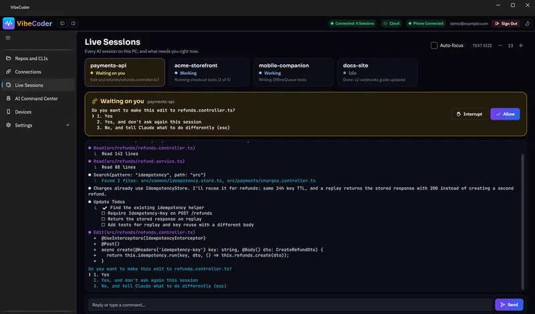The width and height of the screenshot is (535, 314).
Task: Focus the Reply or type a command field
Action: (x=290, y=305)
